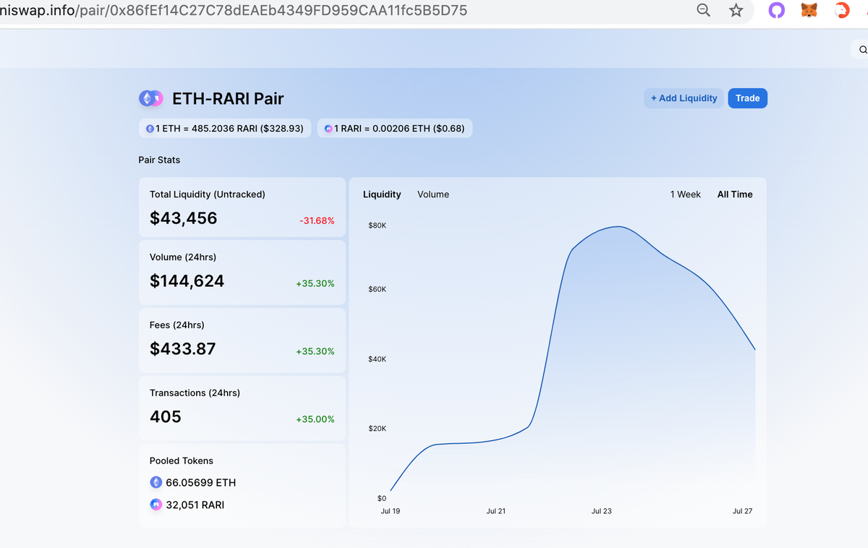Screen dimensions: 868x548
Task: Click the Pair Stats label
Action: coord(159,160)
